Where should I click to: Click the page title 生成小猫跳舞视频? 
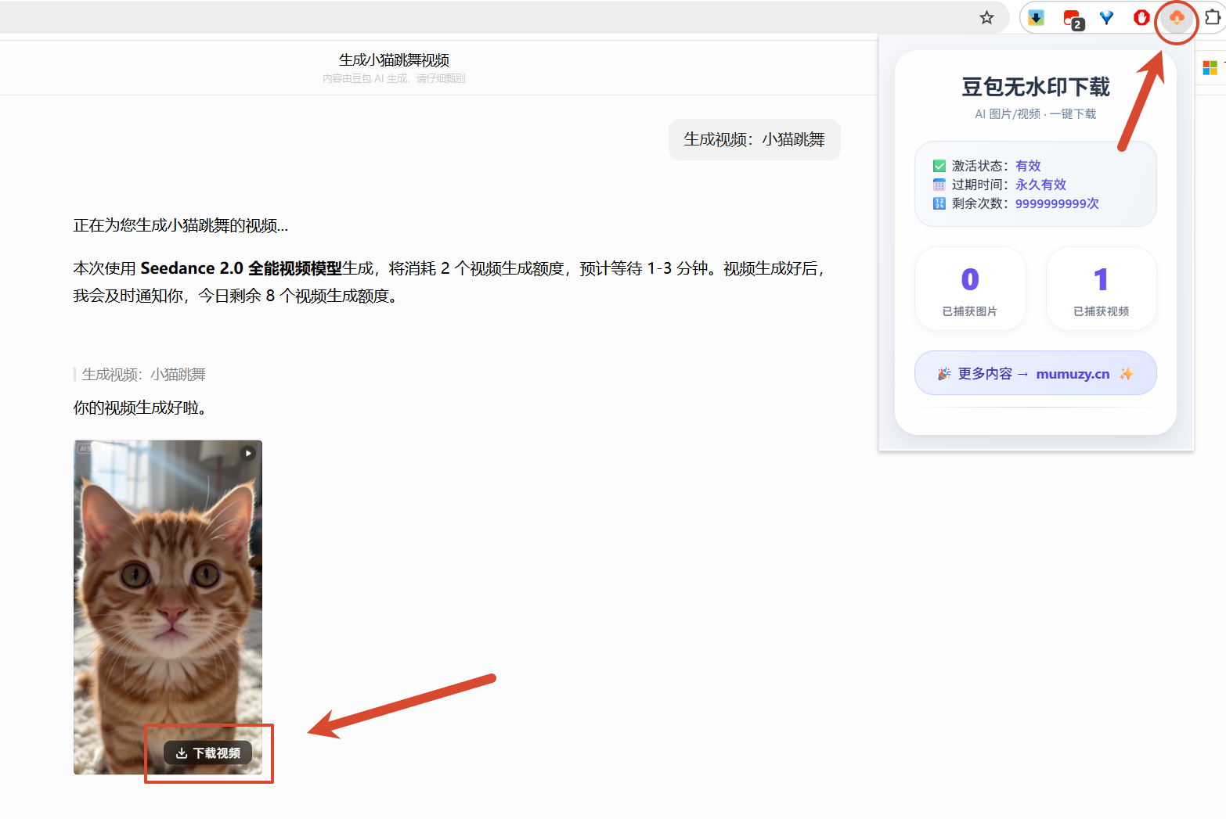pos(394,60)
